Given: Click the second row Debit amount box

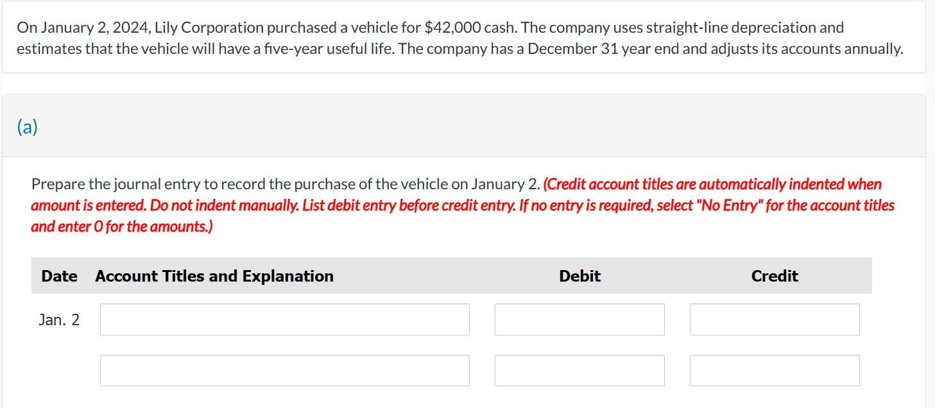Looking at the screenshot, I should coord(579,370).
